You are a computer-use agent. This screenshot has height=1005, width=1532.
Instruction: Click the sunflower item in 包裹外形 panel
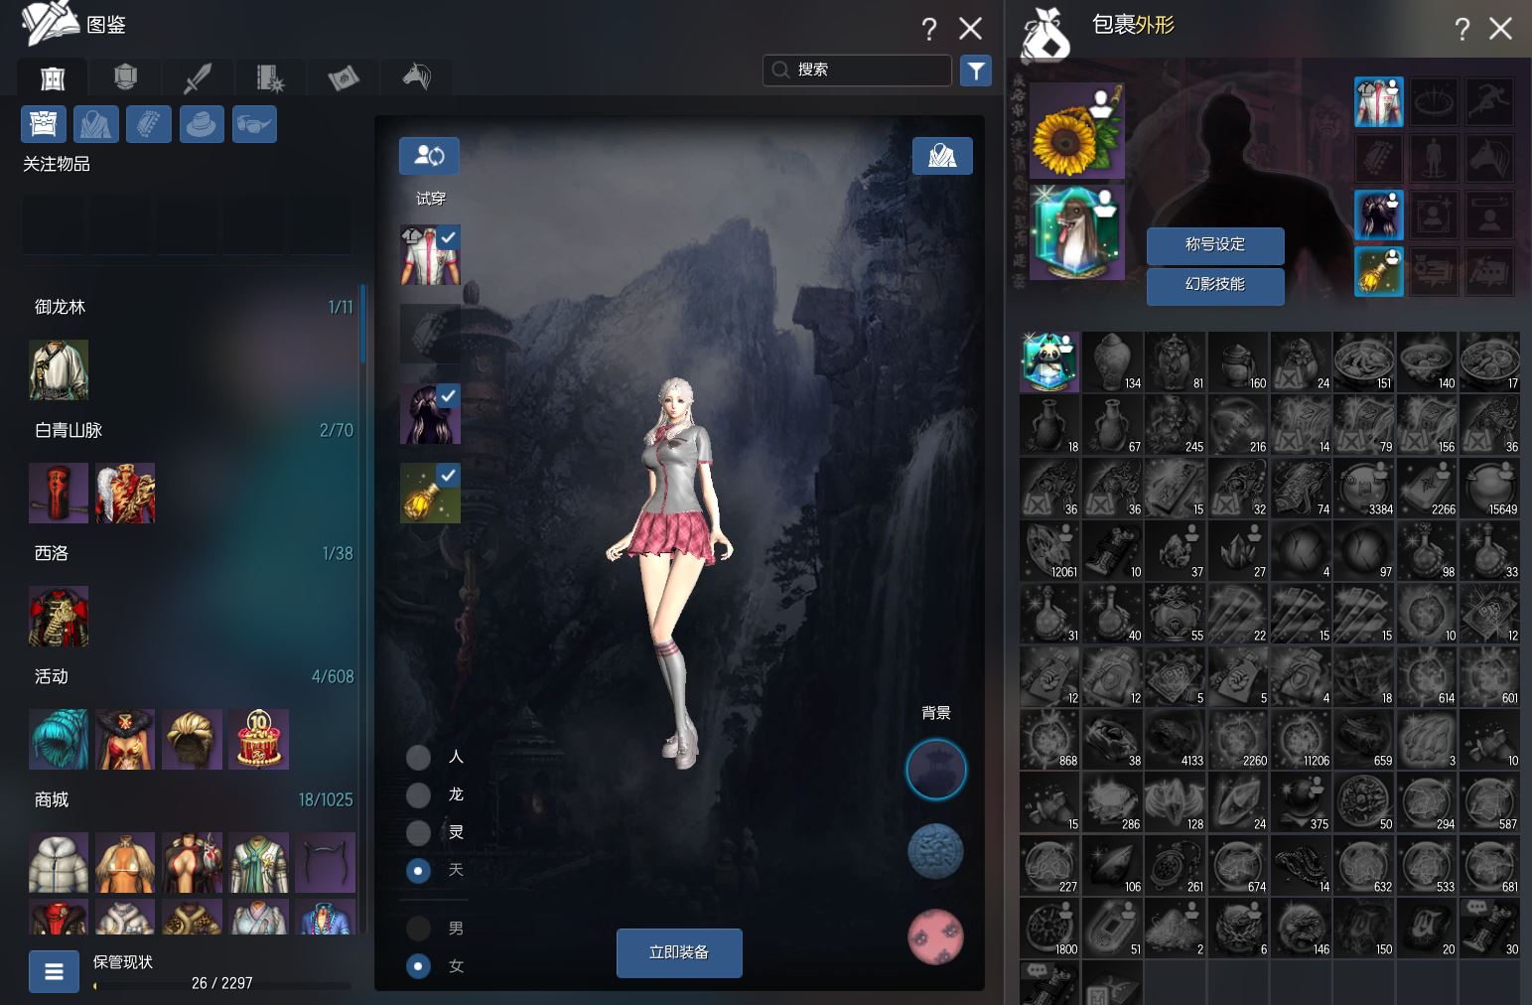click(1076, 131)
